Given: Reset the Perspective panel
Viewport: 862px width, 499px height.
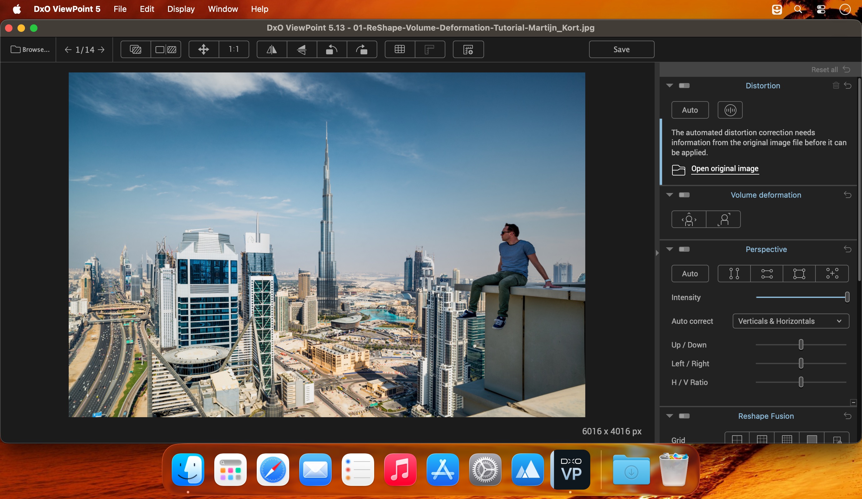Looking at the screenshot, I should pyautogui.click(x=848, y=249).
